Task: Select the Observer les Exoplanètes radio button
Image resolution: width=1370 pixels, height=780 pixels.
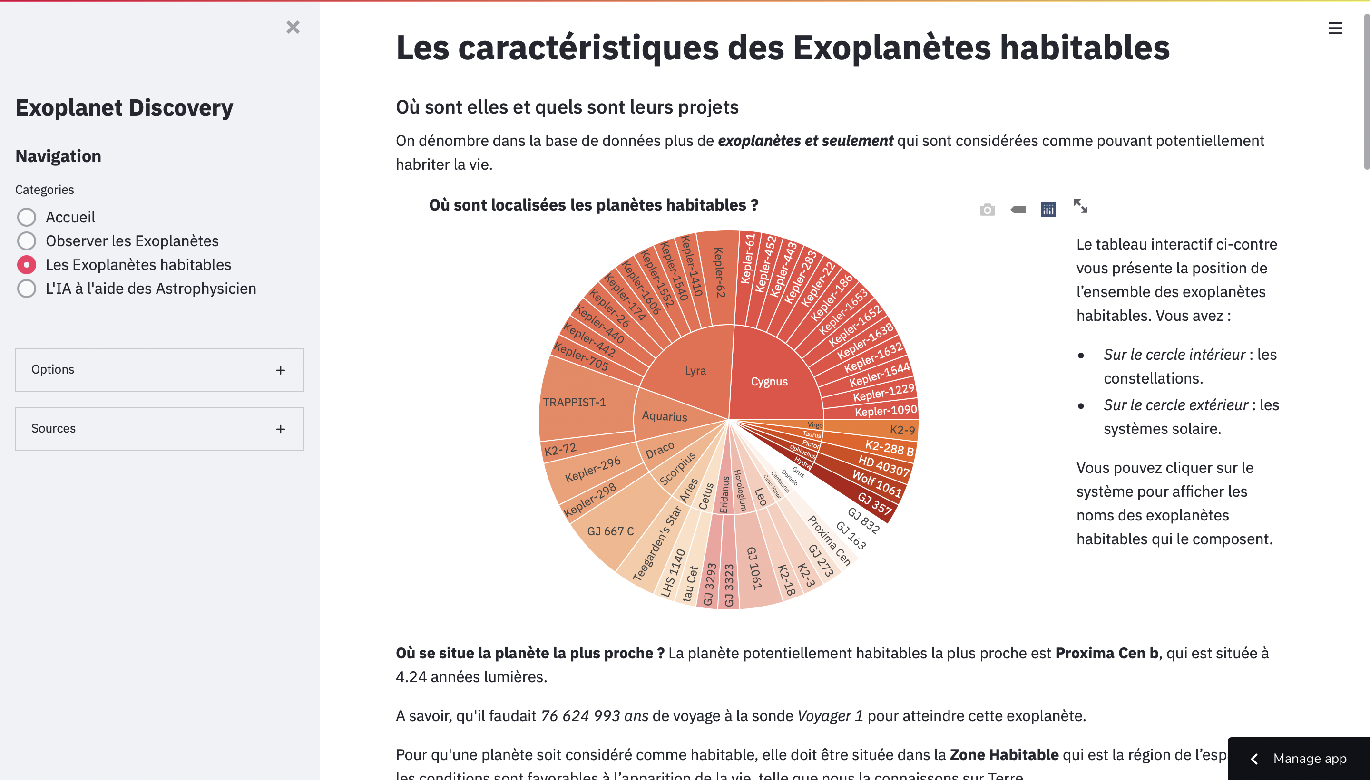Action: 26,240
